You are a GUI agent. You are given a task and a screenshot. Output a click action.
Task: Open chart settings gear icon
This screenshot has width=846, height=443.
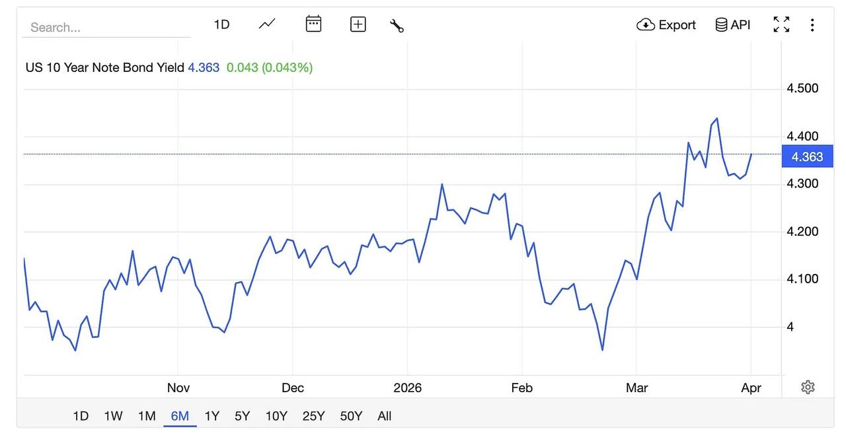pyautogui.click(x=807, y=388)
